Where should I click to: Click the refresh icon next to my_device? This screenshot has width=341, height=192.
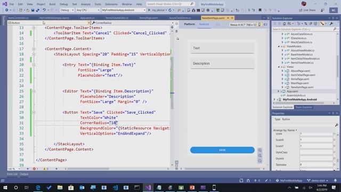[170, 10]
